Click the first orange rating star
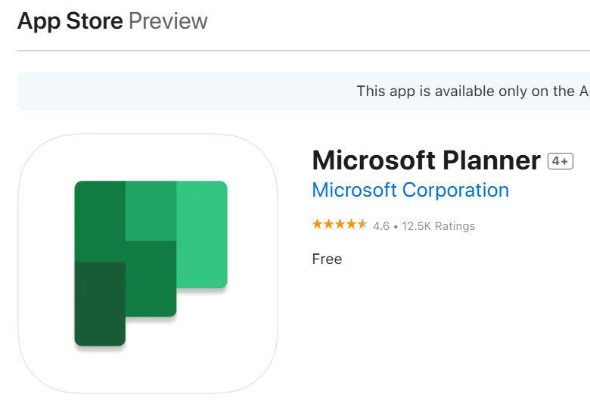 click(x=318, y=225)
